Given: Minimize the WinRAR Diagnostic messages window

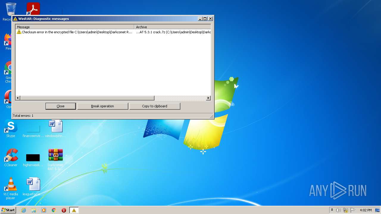Looking at the screenshot, I should tap(200, 19).
